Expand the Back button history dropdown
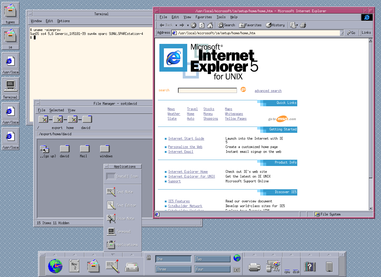This screenshot has width=381, height=277. (176, 25)
